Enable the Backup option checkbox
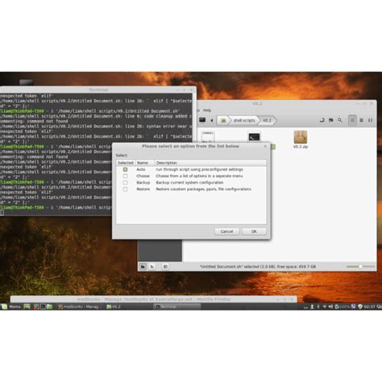Image resolution: width=382 pixels, height=382 pixels. tap(125, 183)
